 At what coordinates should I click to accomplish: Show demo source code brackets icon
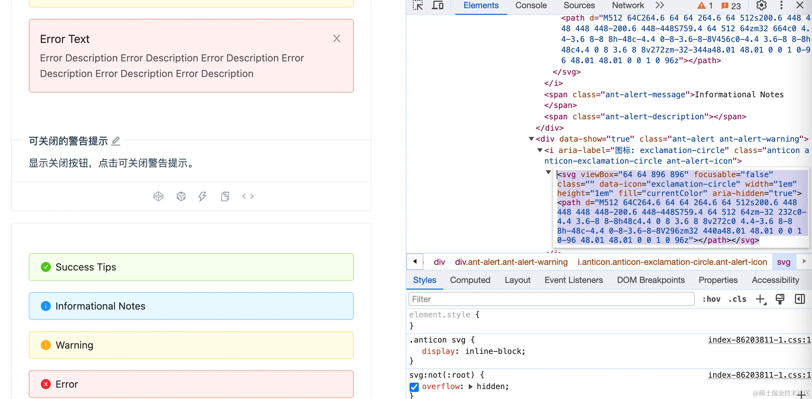pos(248,196)
